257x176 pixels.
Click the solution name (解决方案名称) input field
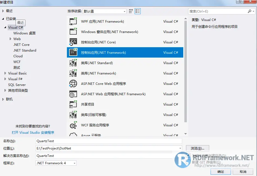(109, 156)
